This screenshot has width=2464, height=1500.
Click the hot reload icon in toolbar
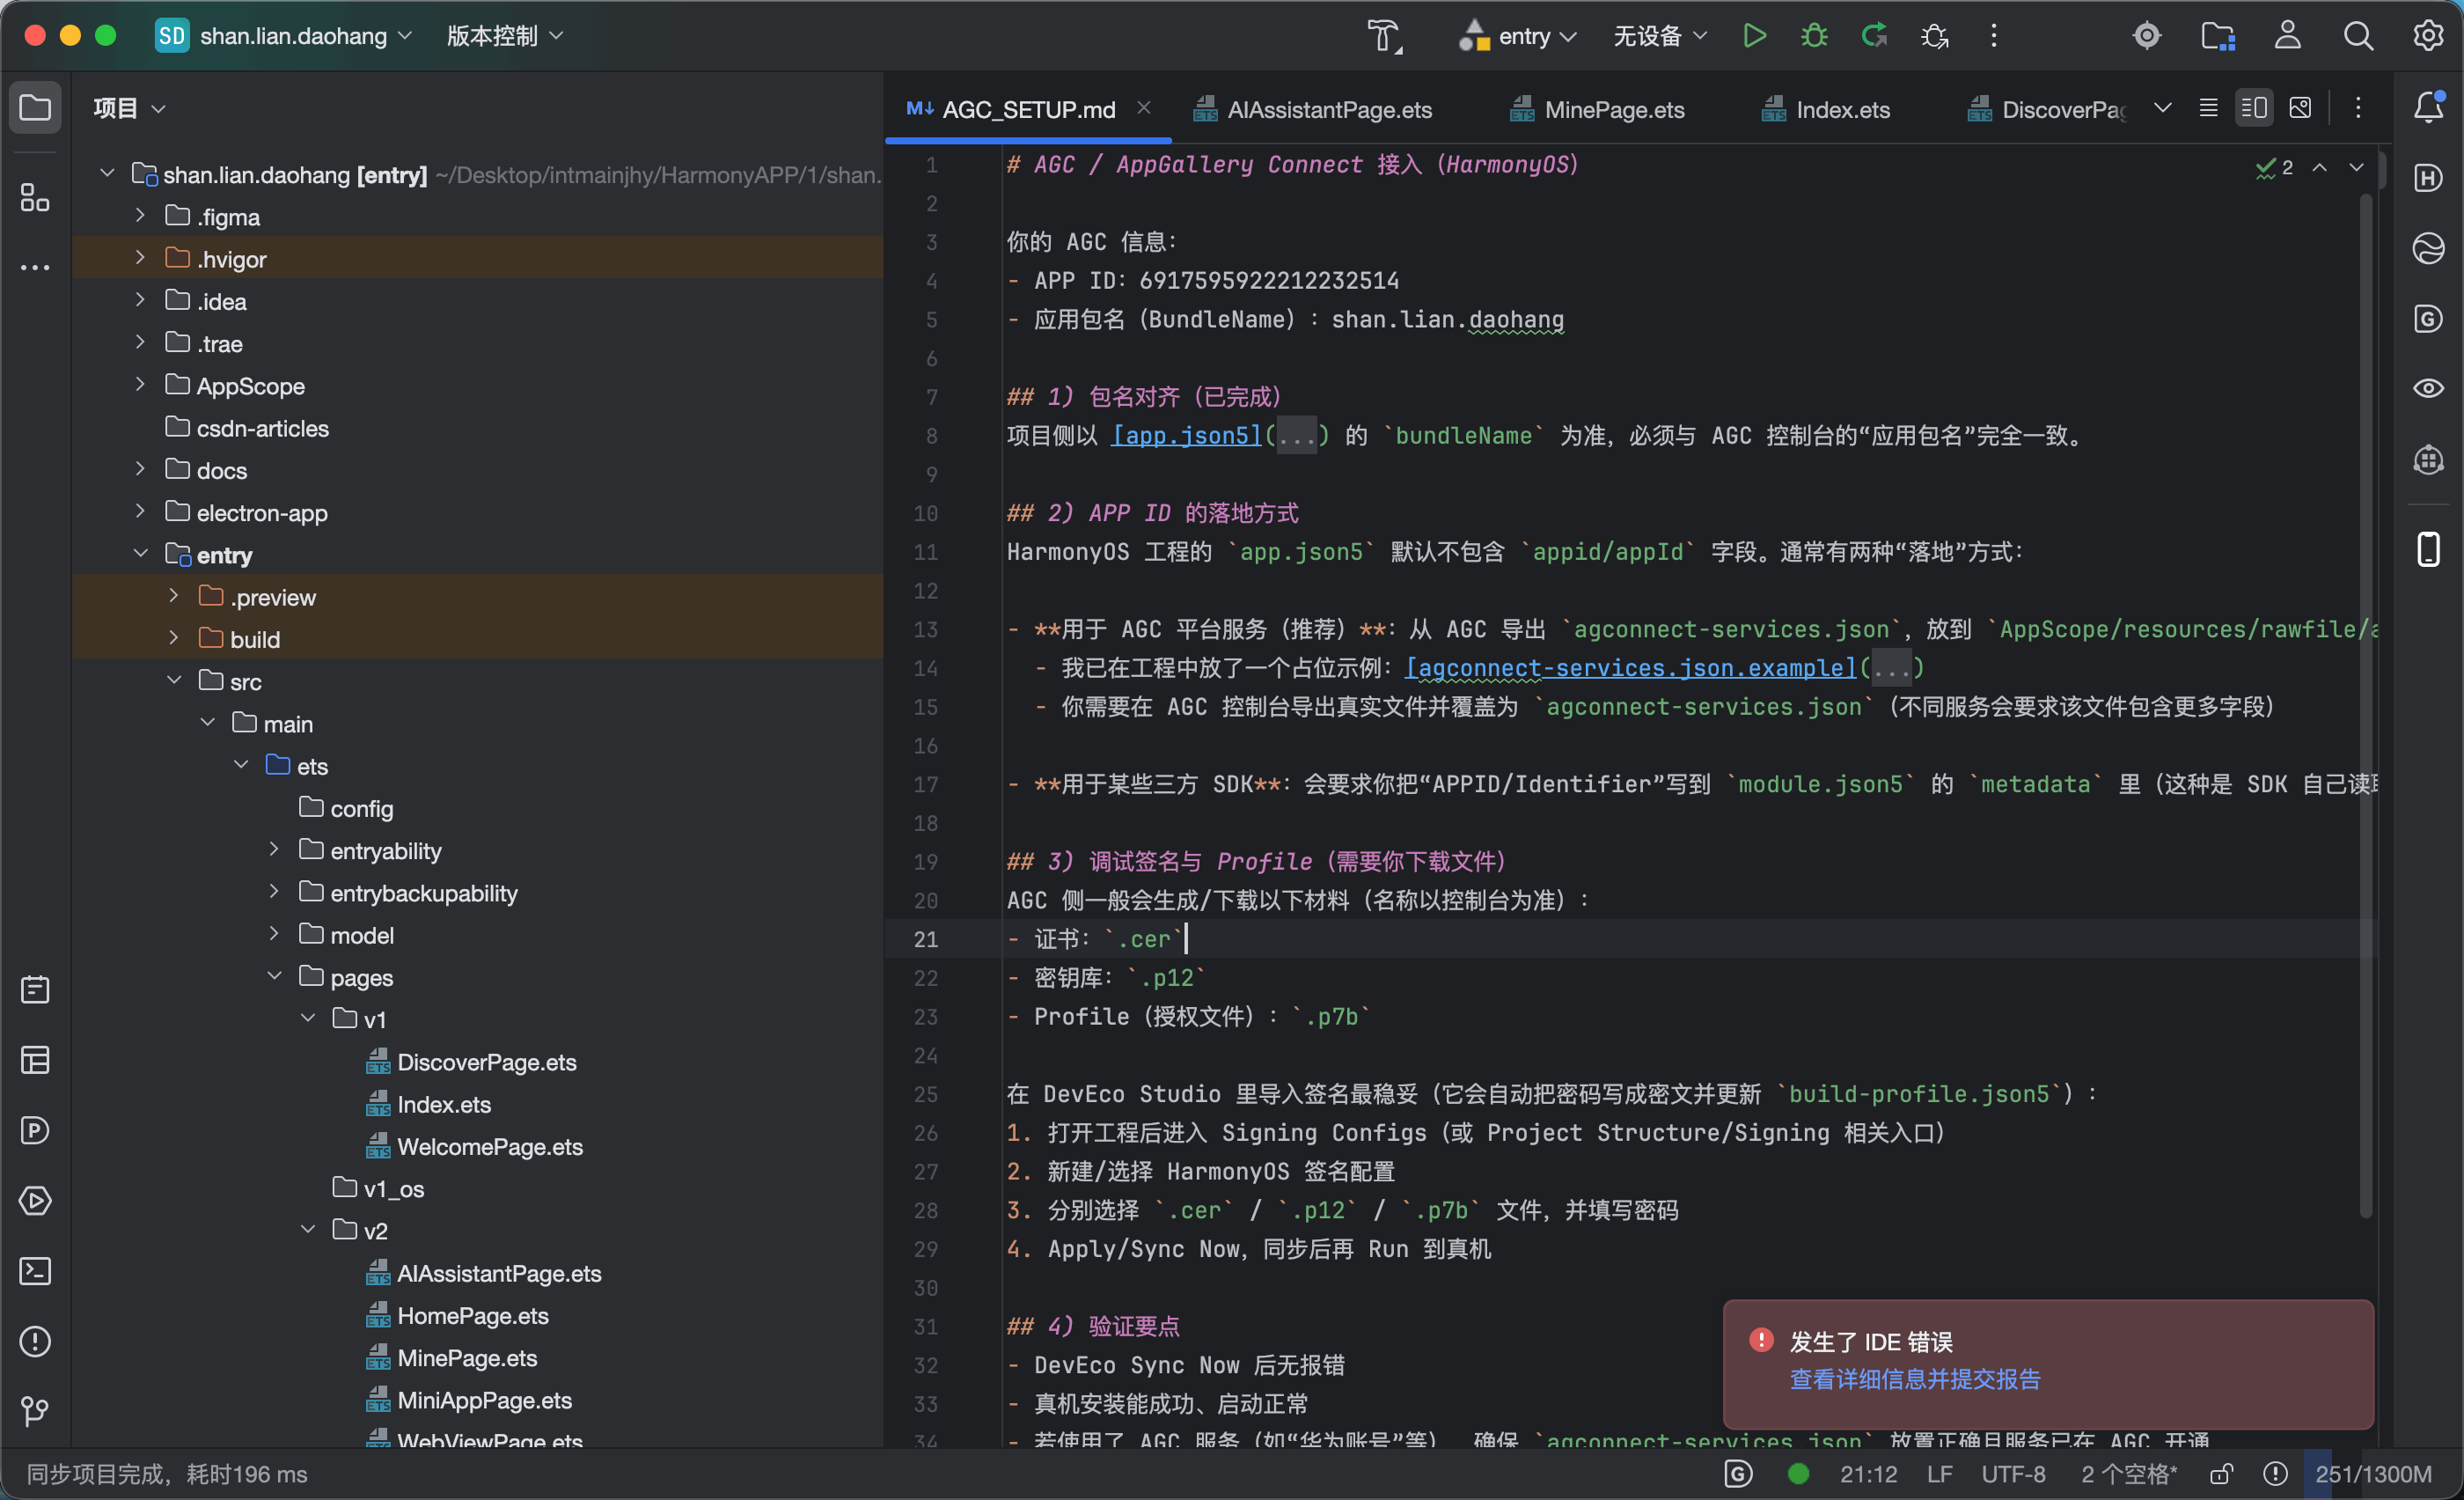coord(1874,36)
